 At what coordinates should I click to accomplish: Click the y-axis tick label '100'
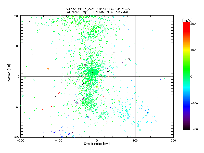(x=17, y=46)
